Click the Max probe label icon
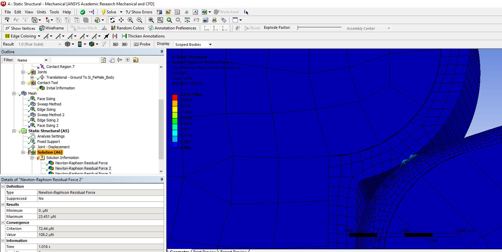The width and height of the screenshot is (502, 252). pos(116,44)
